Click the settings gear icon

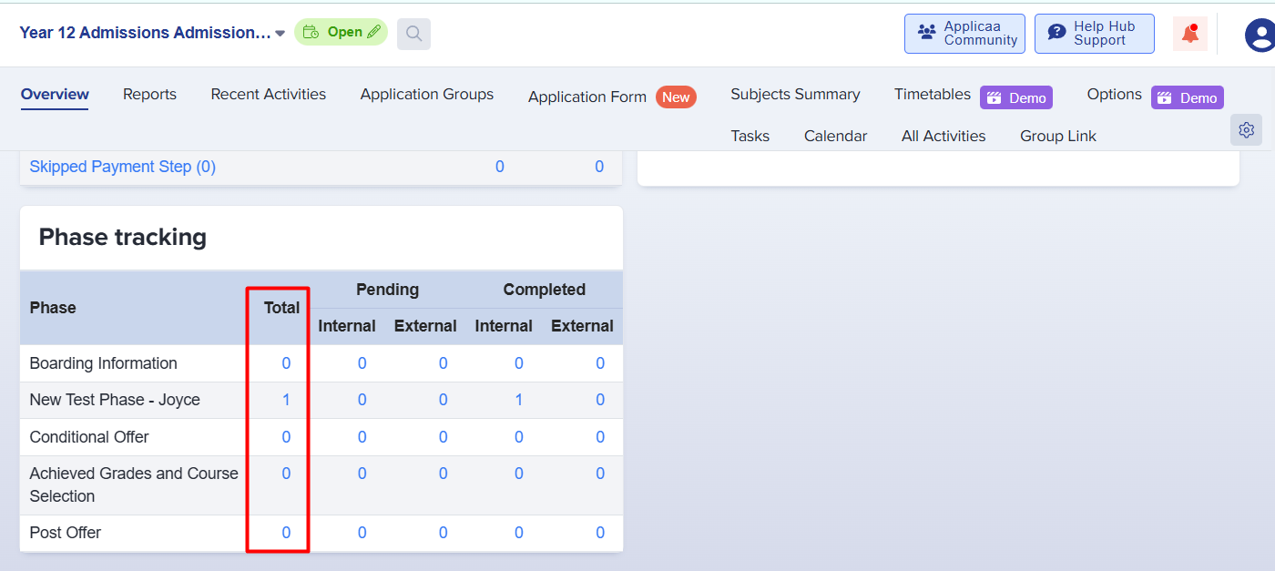(x=1246, y=130)
